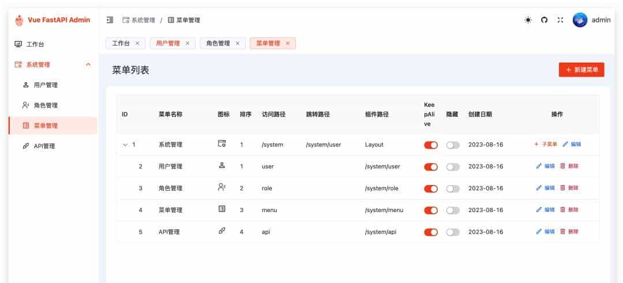Click 编辑 in the 角色管理 row

[546, 188]
